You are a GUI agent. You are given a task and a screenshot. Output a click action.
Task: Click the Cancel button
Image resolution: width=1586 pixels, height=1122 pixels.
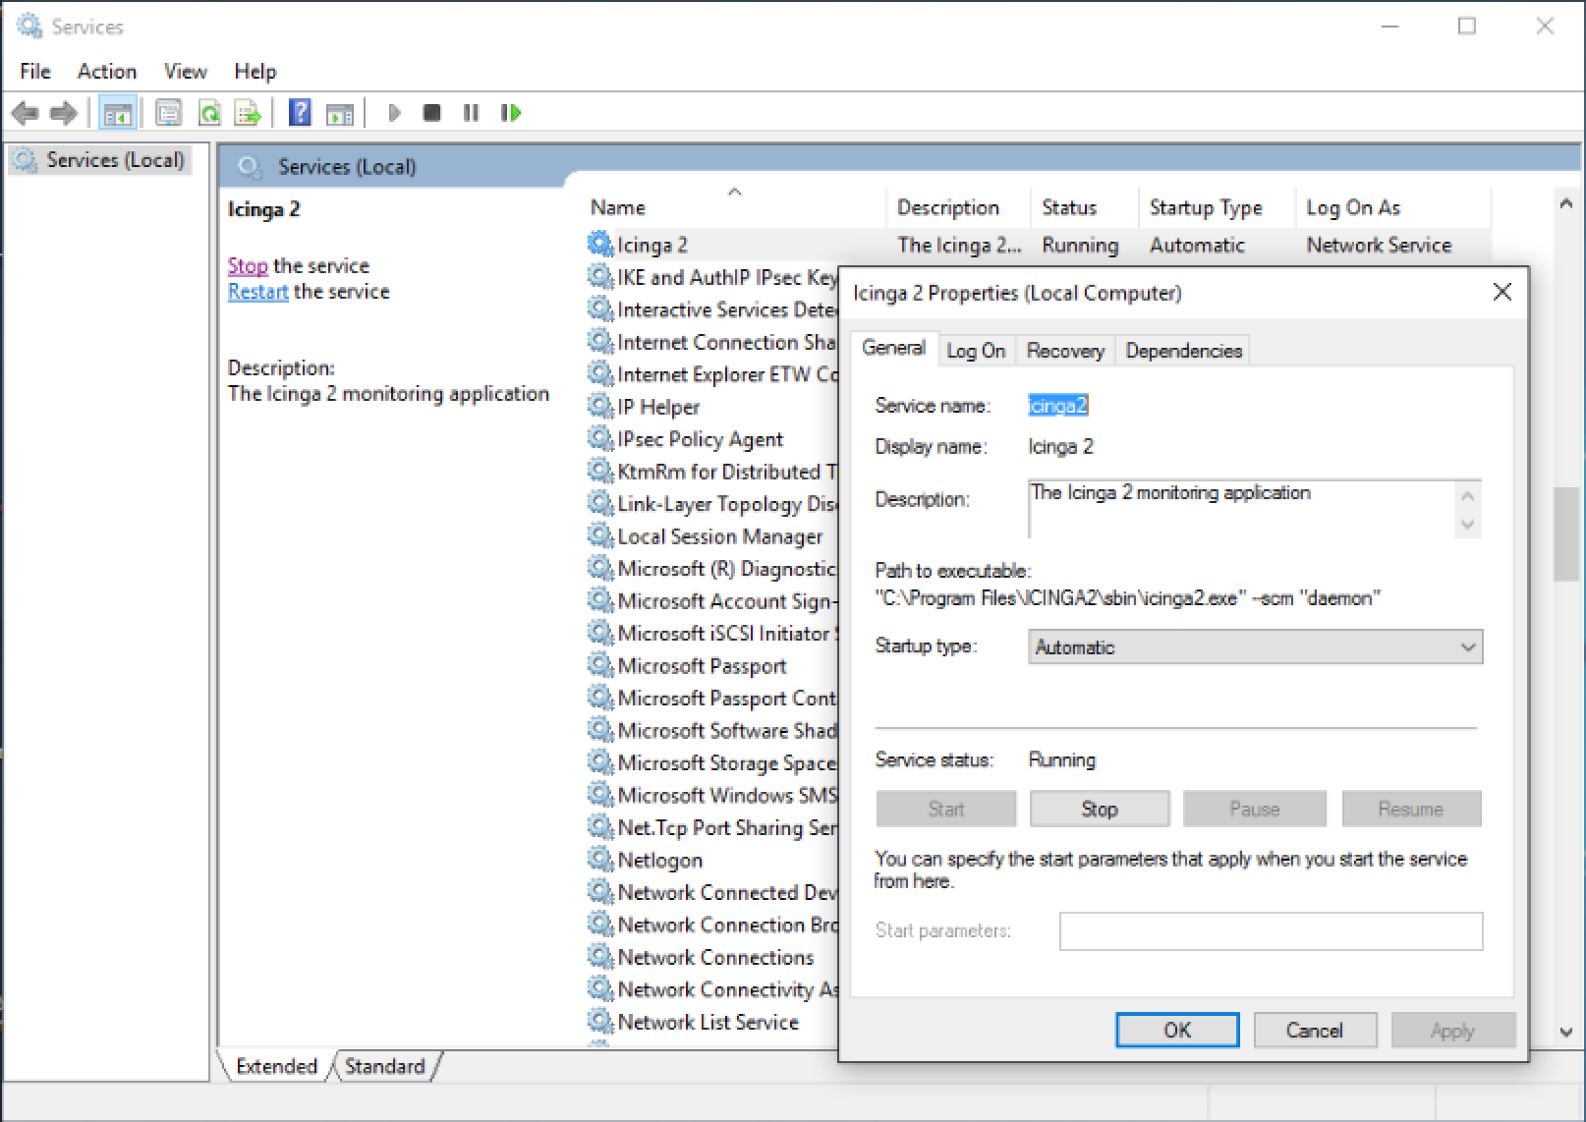pyautogui.click(x=1314, y=1030)
